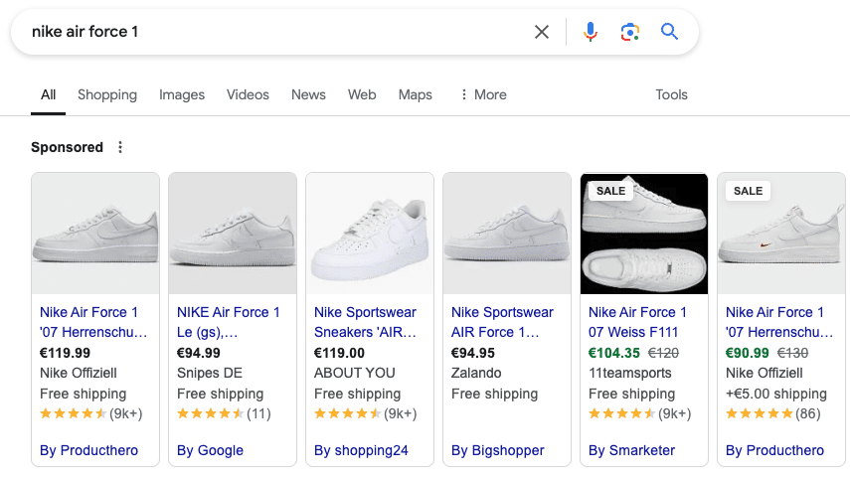The width and height of the screenshot is (850, 480).
Task: Click the By Smarketer link
Action: pos(631,450)
